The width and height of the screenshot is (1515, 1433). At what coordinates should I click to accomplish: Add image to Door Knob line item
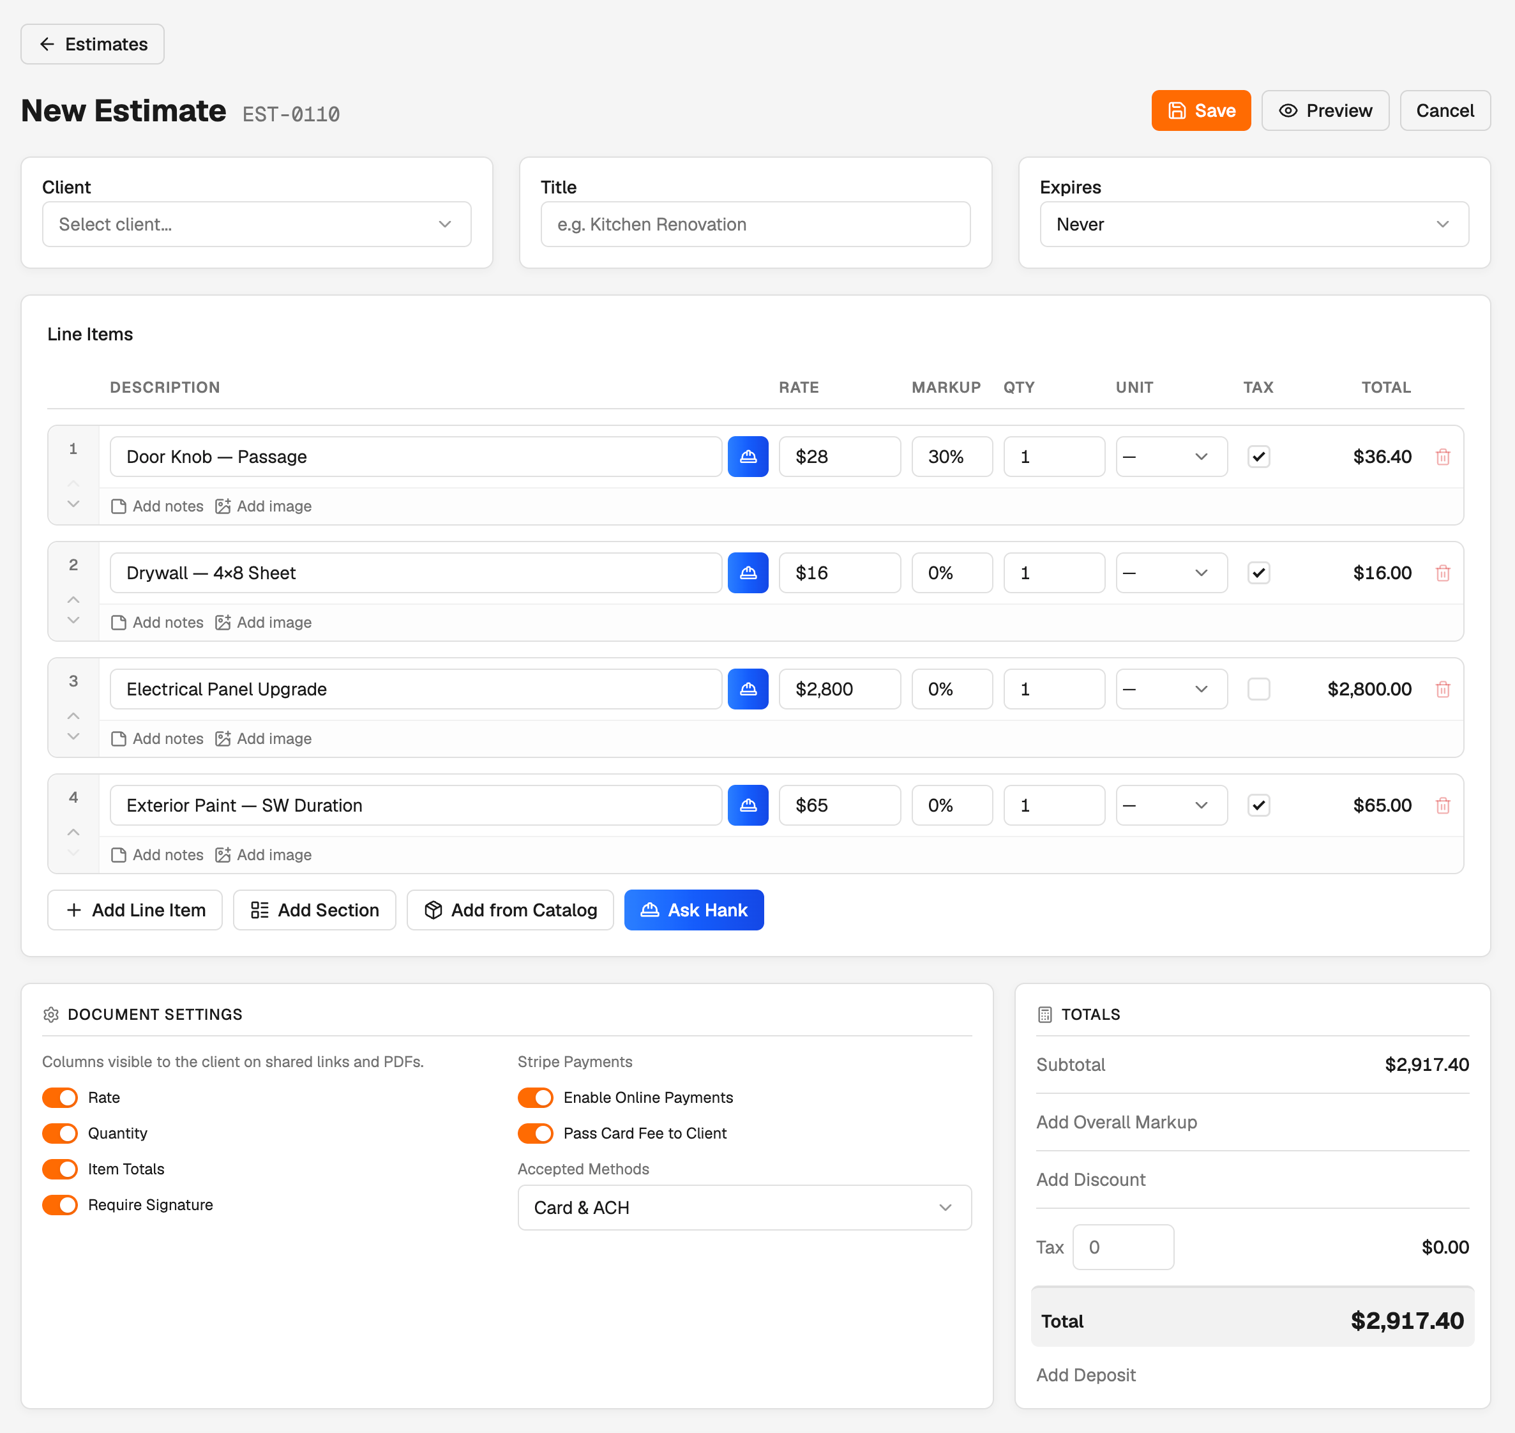pos(264,506)
